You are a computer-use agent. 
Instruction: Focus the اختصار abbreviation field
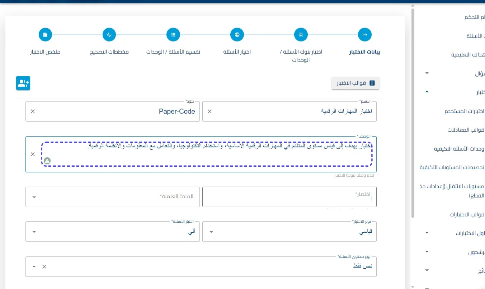(x=289, y=197)
